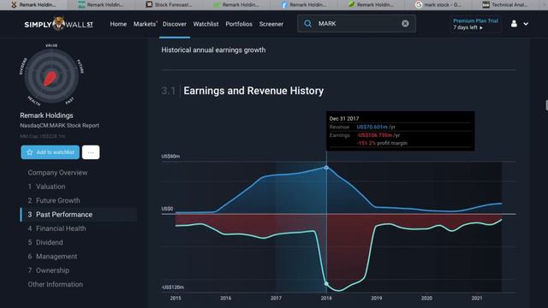
Task: Click into the MARK search field
Action: (356, 23)
